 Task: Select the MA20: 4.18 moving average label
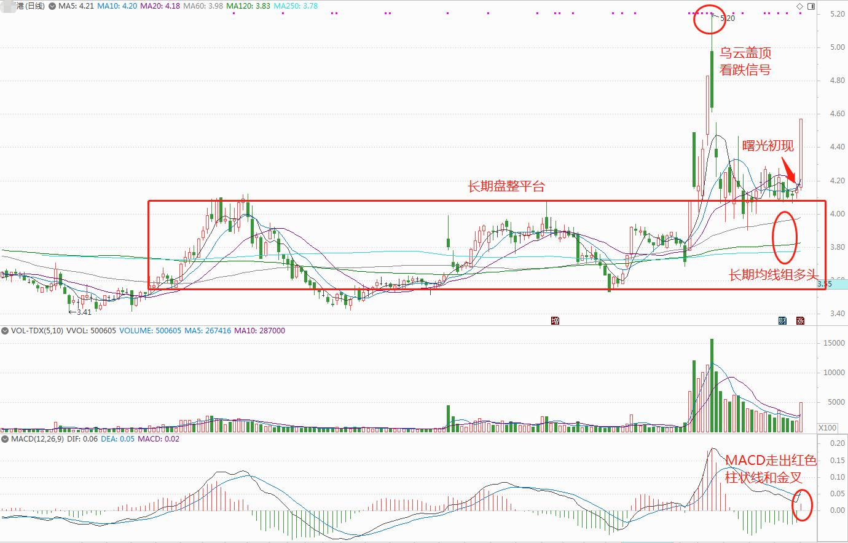coord(160,6)
